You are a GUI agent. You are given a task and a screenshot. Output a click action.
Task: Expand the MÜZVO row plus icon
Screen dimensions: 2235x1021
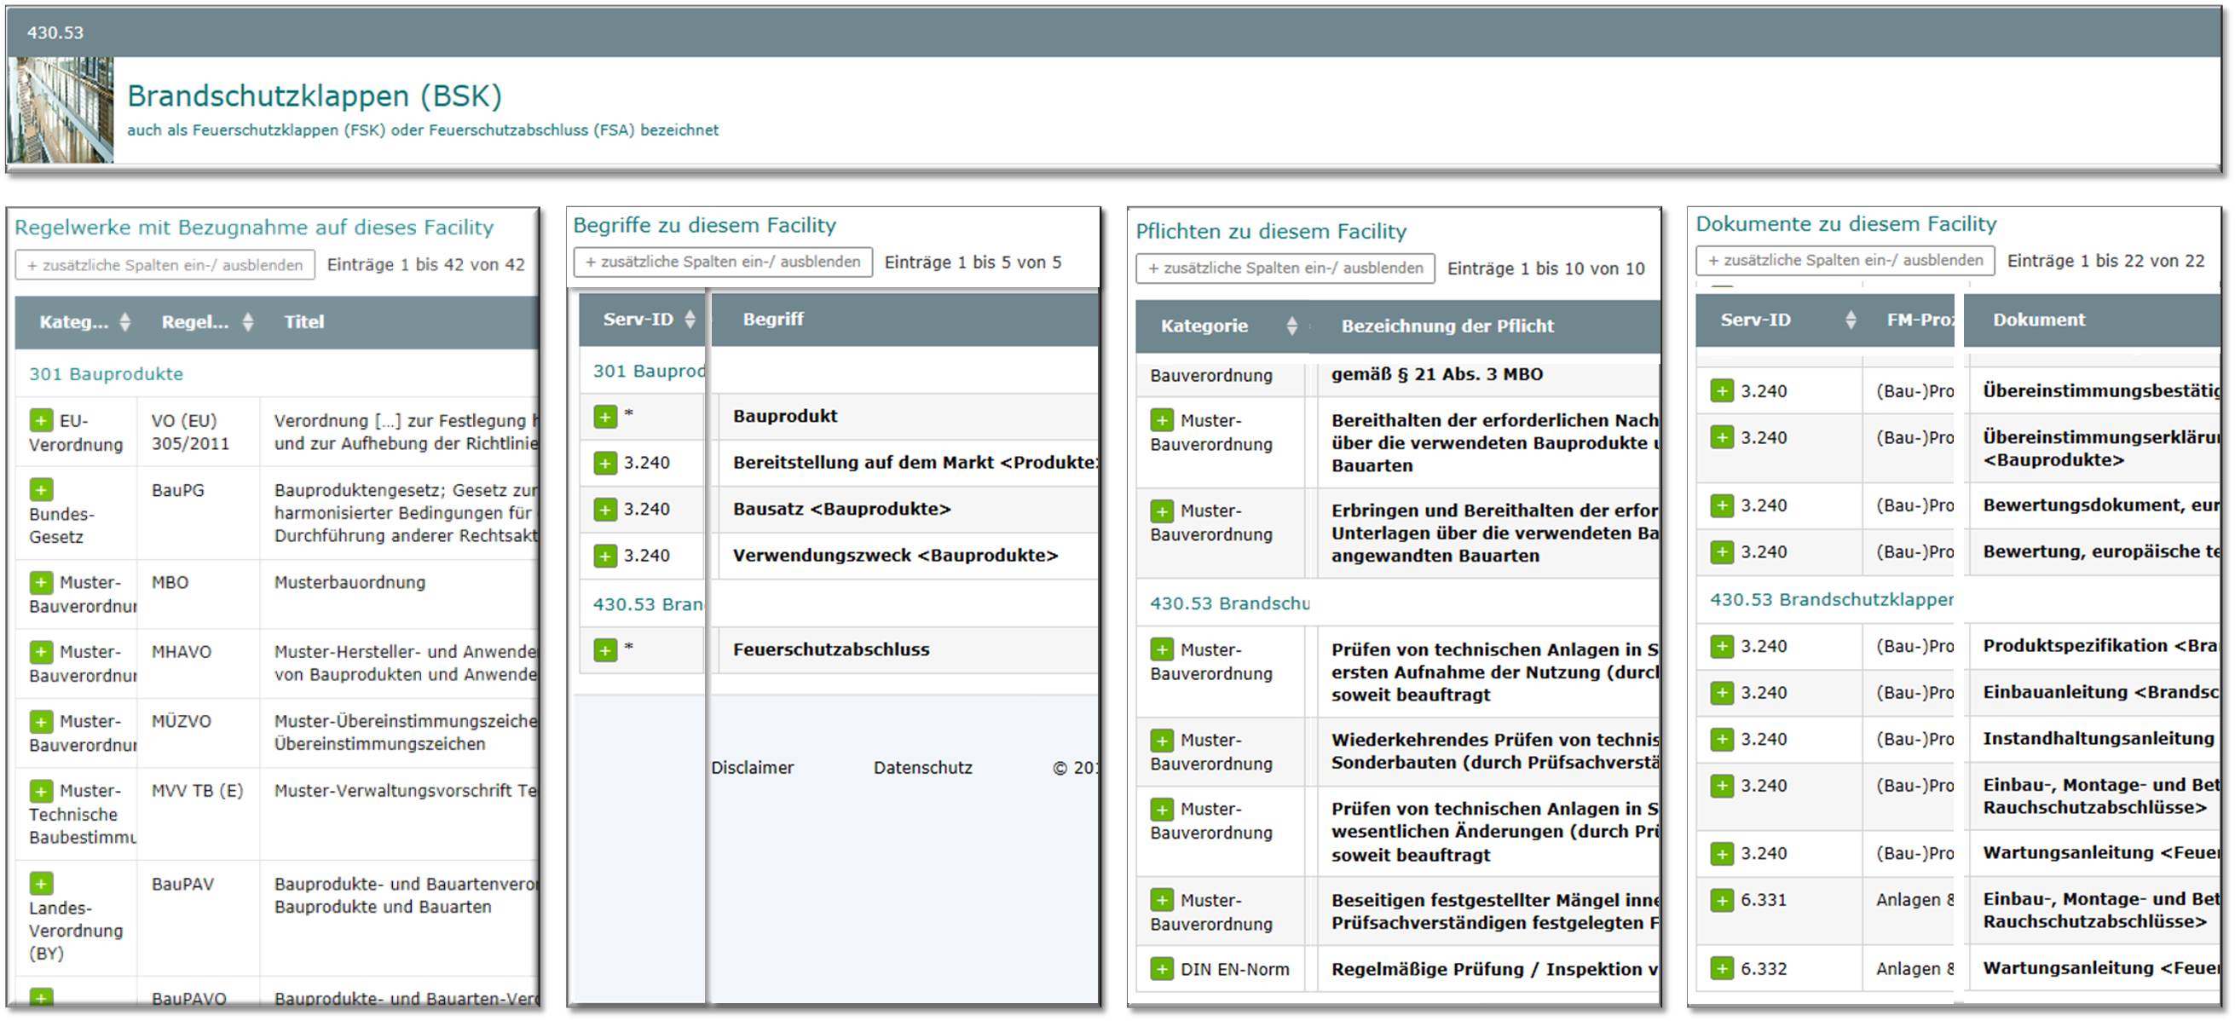point(41,721)
